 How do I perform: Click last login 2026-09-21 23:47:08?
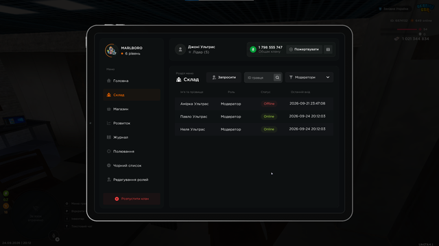(307, 103)
